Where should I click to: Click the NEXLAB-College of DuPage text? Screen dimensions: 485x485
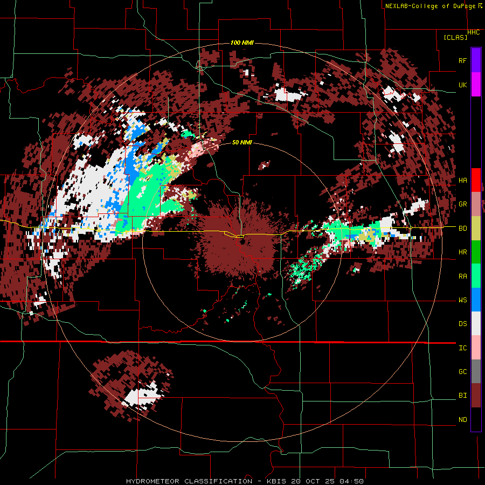point(431,6)
